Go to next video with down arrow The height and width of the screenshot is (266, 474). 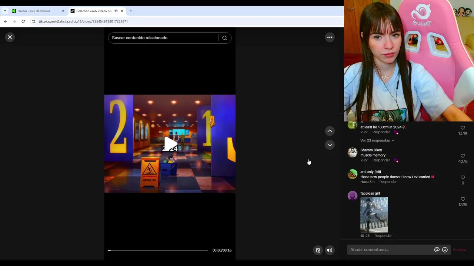coord(330,145)
